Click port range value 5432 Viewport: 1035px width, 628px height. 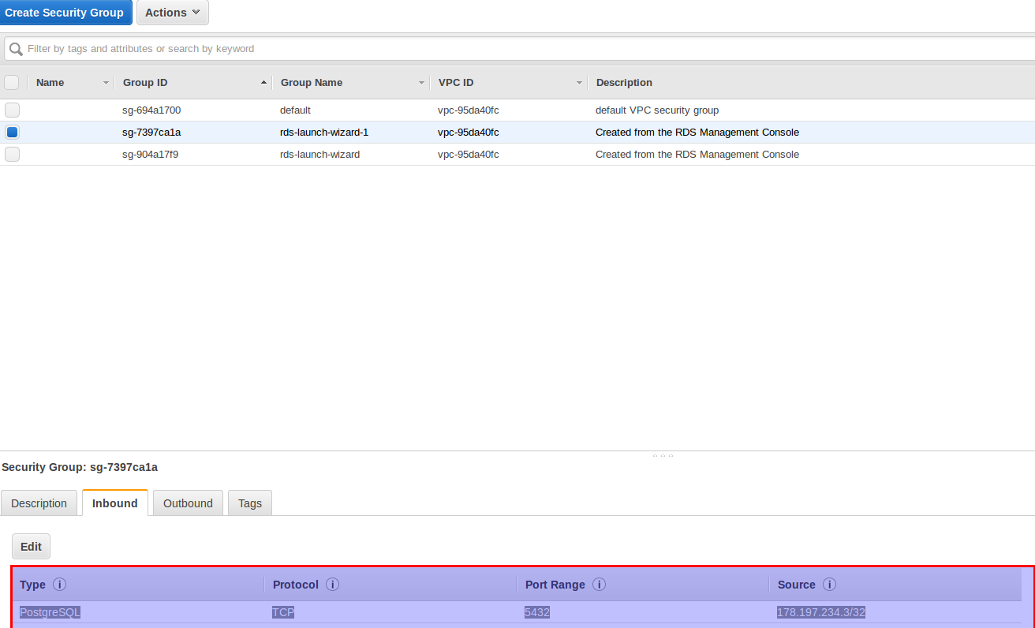[537, 612]
